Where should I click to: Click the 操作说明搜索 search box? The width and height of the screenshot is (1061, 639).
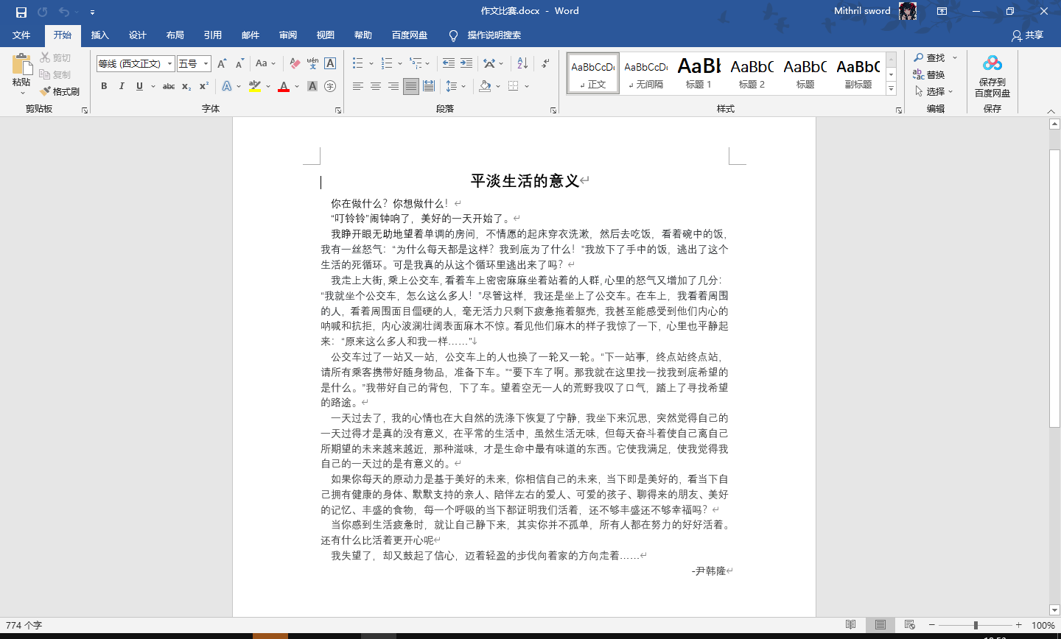[494, 35]
